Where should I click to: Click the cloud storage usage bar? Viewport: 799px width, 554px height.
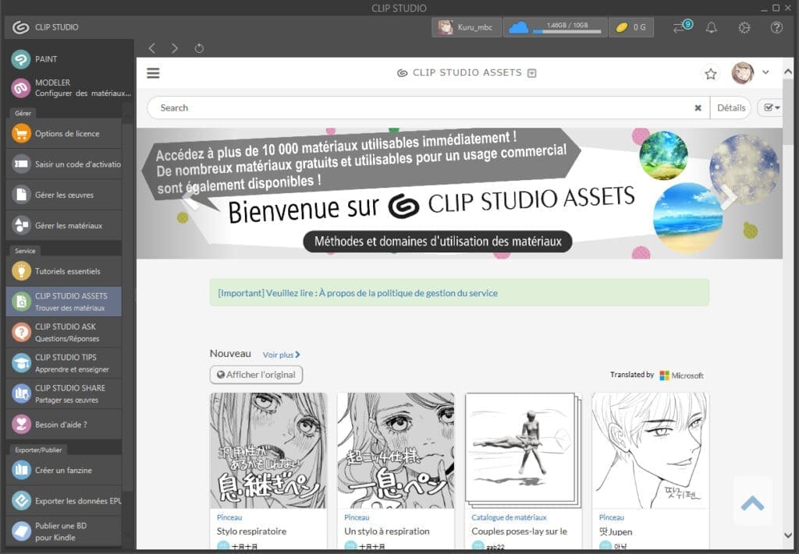[x=567, y=32]
